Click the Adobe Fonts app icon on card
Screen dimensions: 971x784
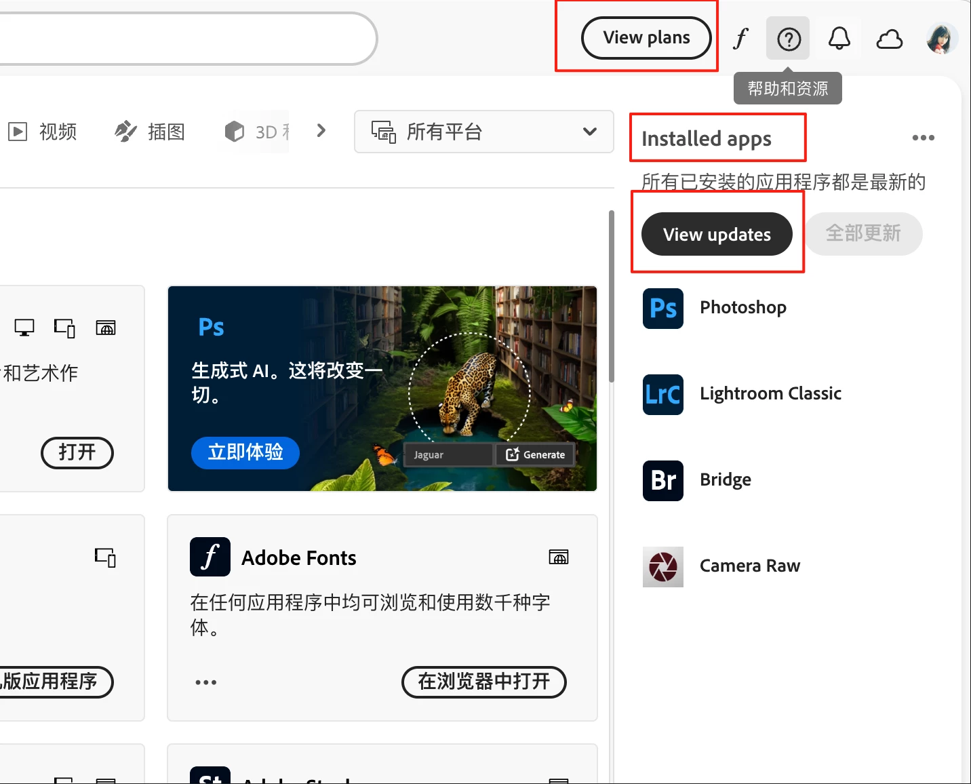tap(210, 557)
